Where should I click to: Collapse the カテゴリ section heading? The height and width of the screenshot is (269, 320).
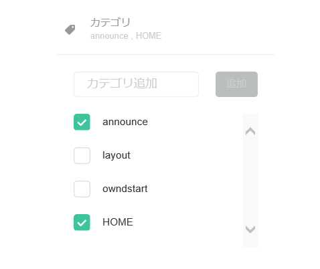110,23
